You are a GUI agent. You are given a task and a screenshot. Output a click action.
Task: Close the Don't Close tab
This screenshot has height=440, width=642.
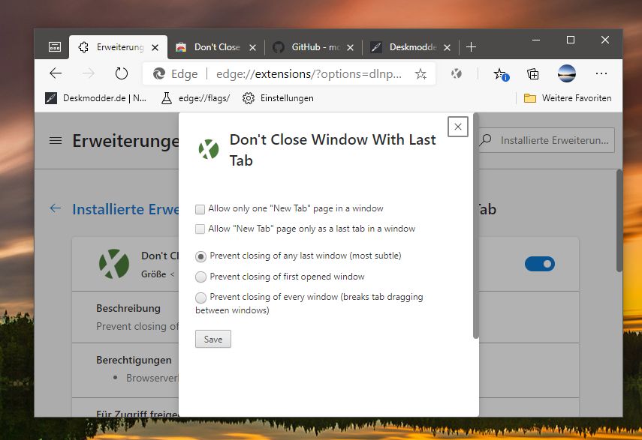coord(252,48)
